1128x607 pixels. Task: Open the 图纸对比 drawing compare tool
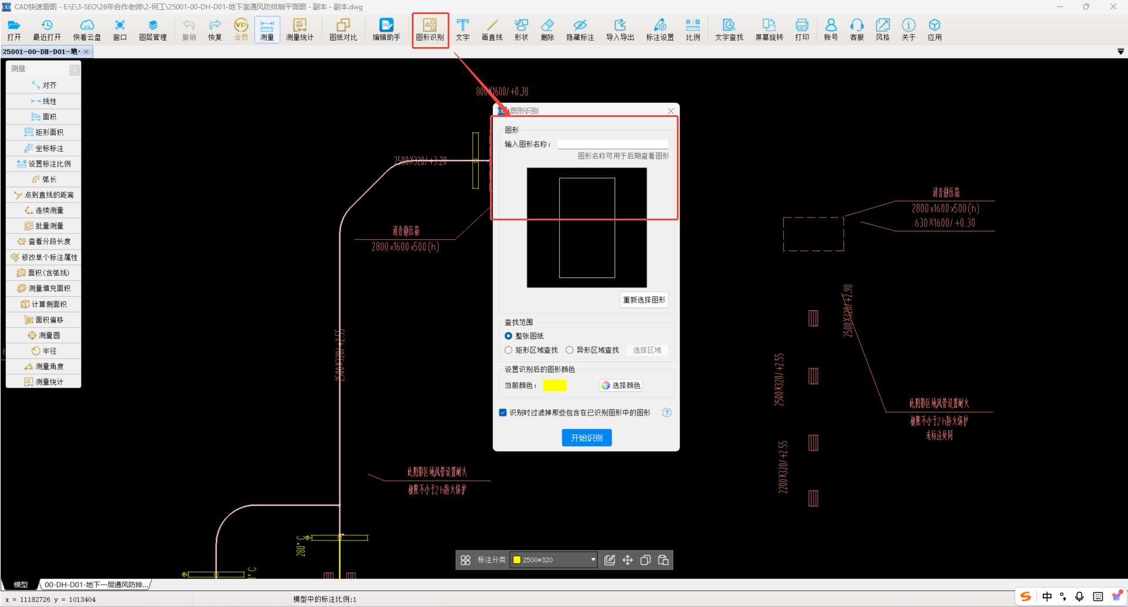coord(343,29)
